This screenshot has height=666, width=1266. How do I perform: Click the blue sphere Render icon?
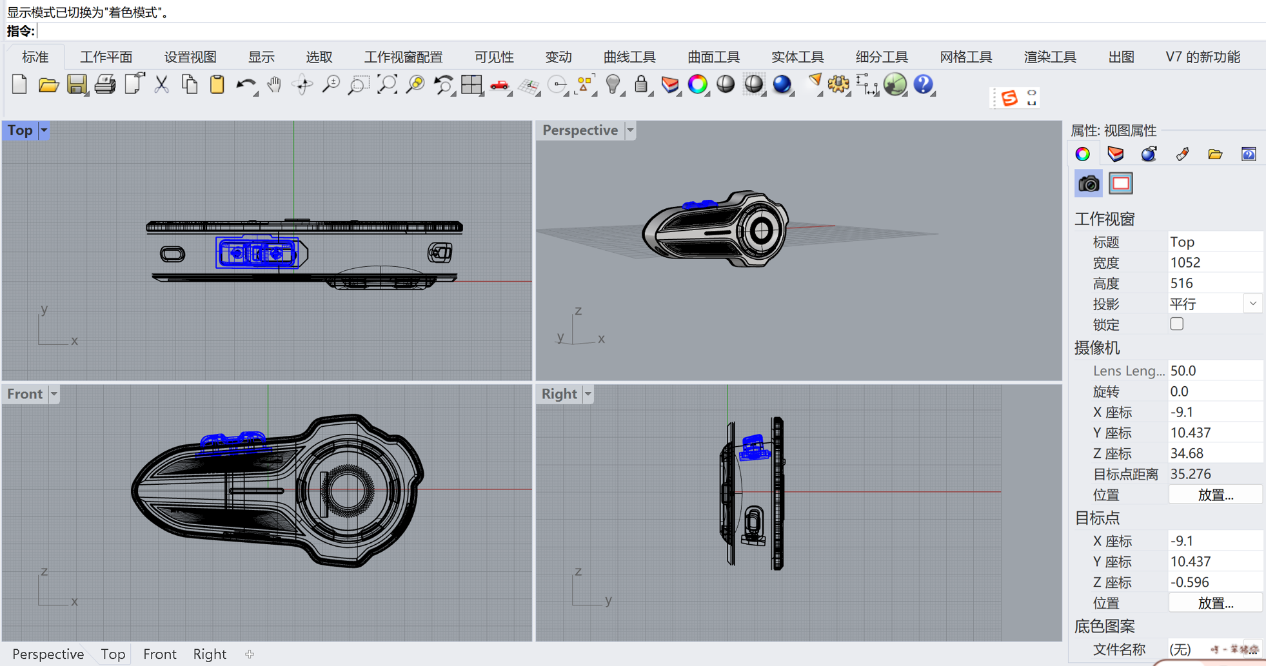click(782, 84)
